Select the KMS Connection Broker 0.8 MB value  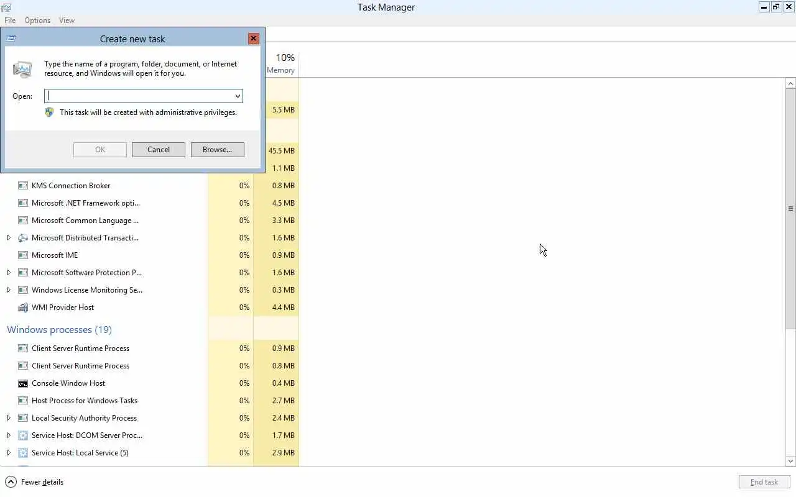283,186
